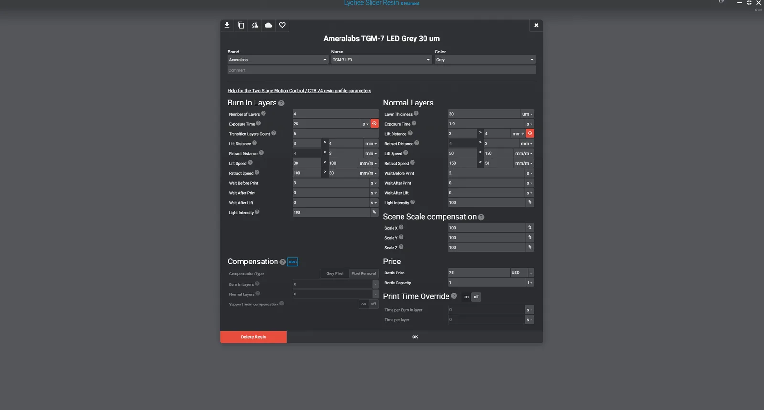Screen dimensions: 764x410
Task: Click help icon beside Normal Layers Retract Speed
Action: pos(413,163)
